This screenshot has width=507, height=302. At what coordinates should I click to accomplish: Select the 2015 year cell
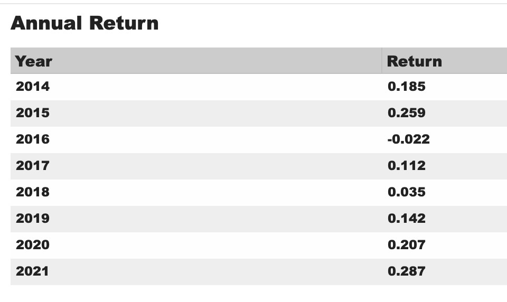pos(33,113)
